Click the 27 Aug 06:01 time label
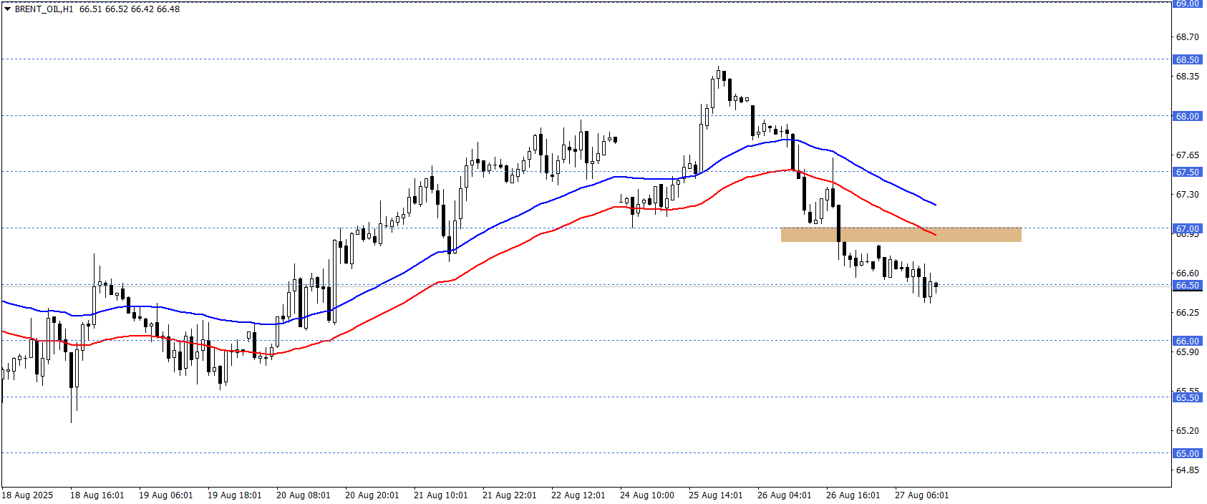This screenshot has width=1207, height=504. click(922, 495)
